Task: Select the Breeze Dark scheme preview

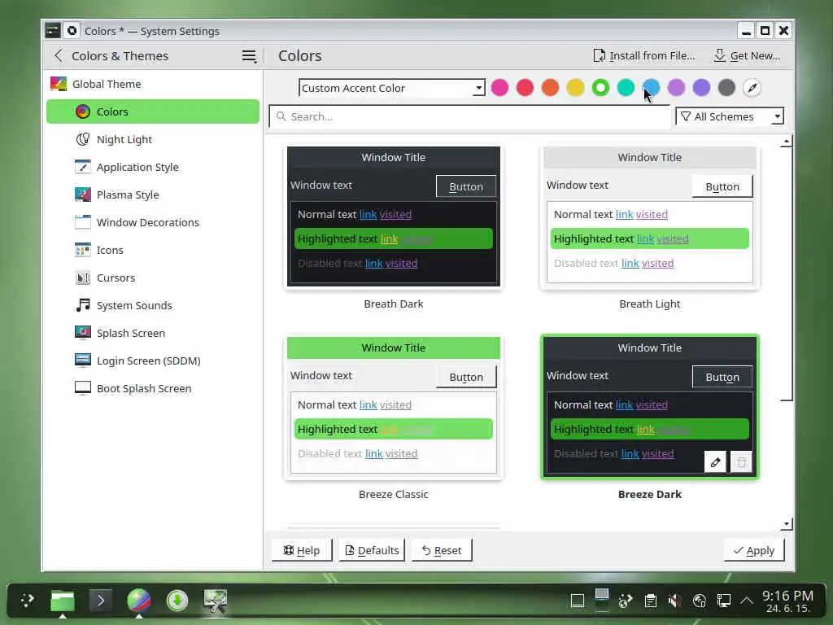Action: pos(650,407)
